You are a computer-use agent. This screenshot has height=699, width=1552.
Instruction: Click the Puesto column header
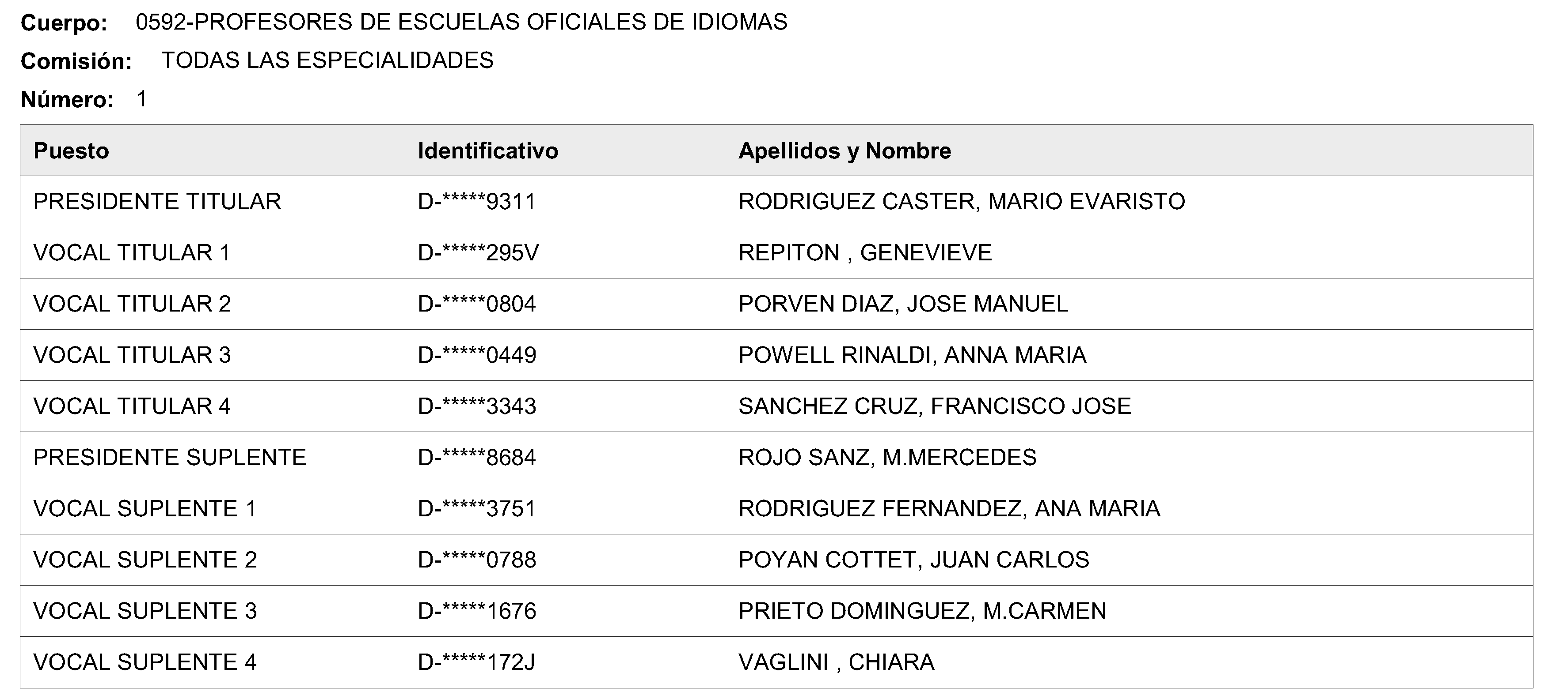[71, 151]
